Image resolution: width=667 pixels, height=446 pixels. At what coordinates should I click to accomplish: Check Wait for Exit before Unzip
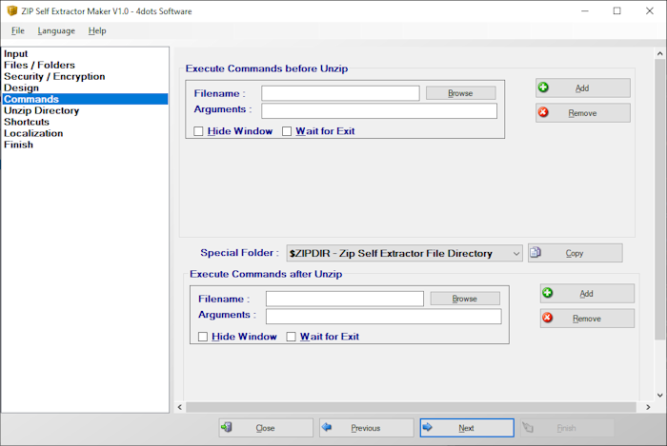[x=287, y=131]
